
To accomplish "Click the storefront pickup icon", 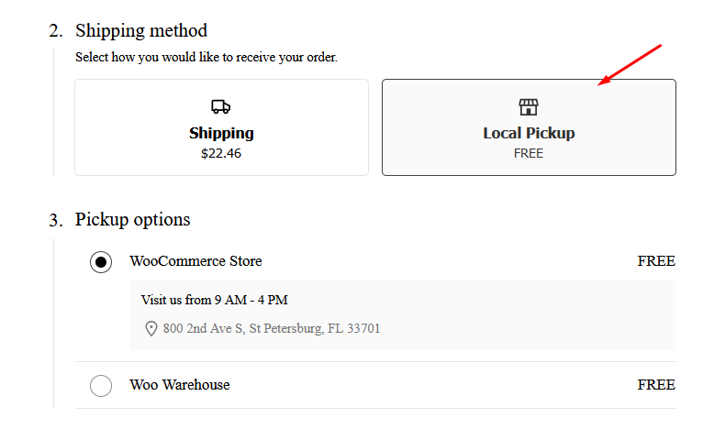I will click(529, 107).
